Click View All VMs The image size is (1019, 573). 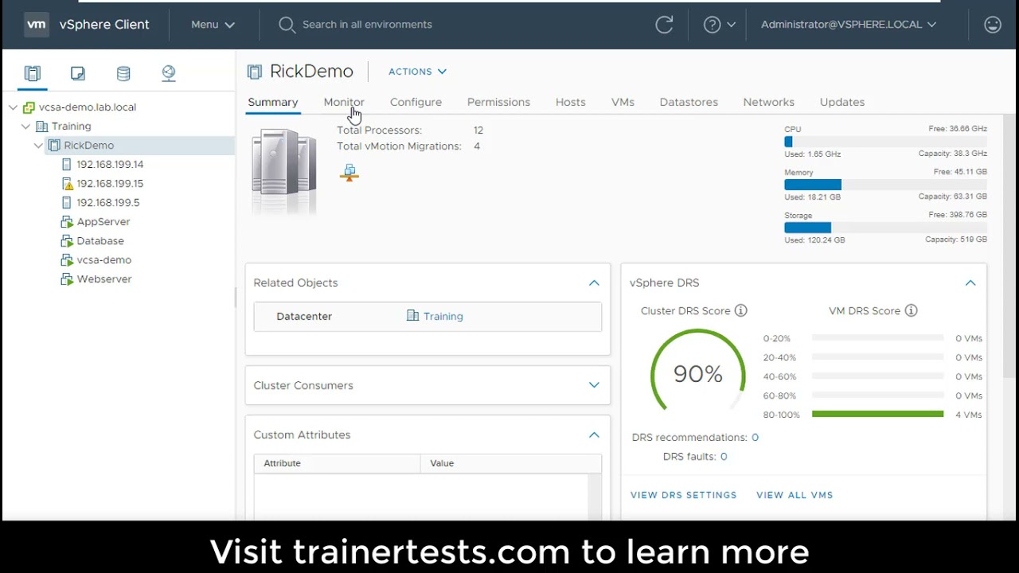coord(795,495)
